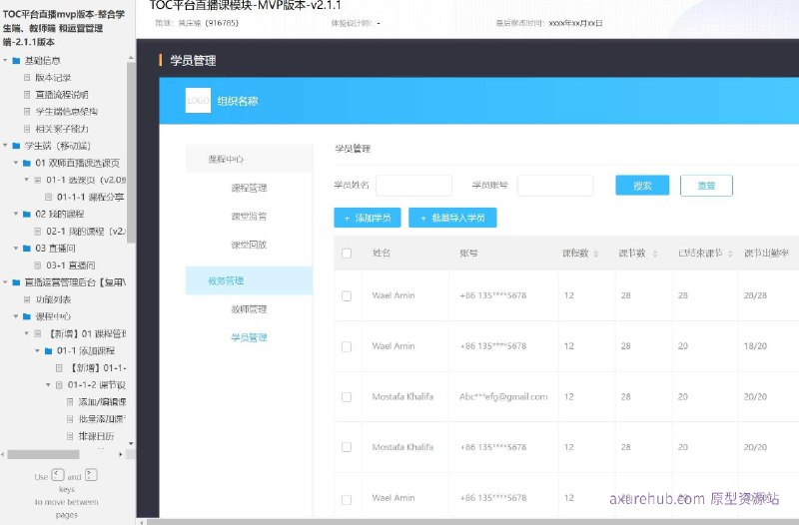Screen dimensions: 799x525
Task: Collapse the 01 双师直播课选课页 node
Action: [x=16, y=163]
